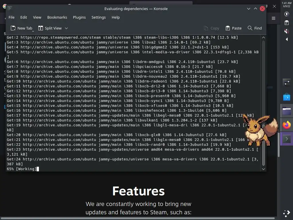The height and width of the screenshot is (220, 293).
Task: Click the Get:20 libxcb-glx0 line
Action: point(117,135)
